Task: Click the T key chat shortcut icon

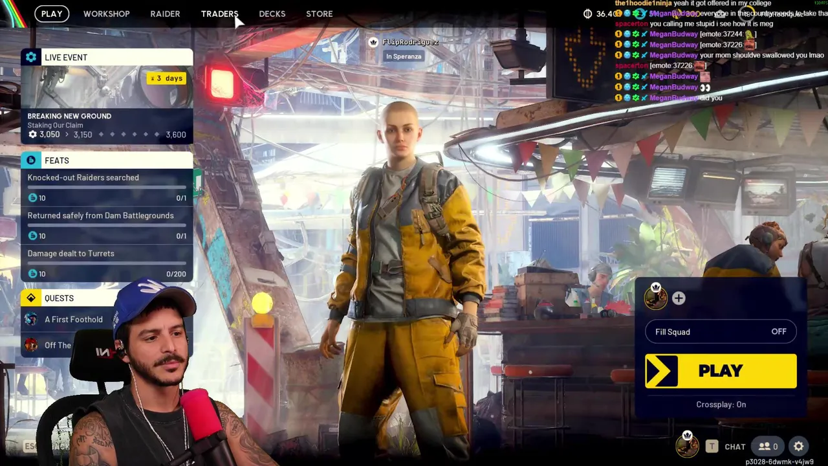Action: coord(712,446)
